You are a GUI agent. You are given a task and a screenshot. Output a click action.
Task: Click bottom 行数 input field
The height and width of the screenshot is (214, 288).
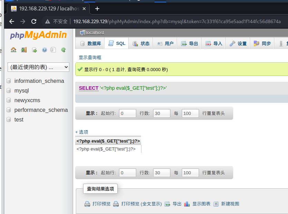pos(162,173)
